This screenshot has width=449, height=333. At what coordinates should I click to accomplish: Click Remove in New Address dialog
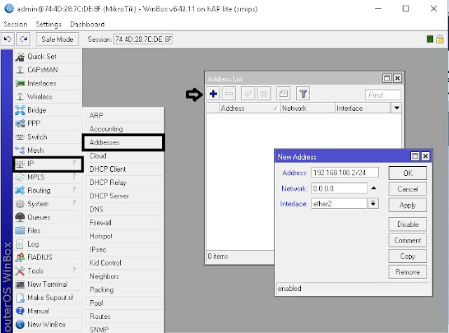(x=408, y=272)
